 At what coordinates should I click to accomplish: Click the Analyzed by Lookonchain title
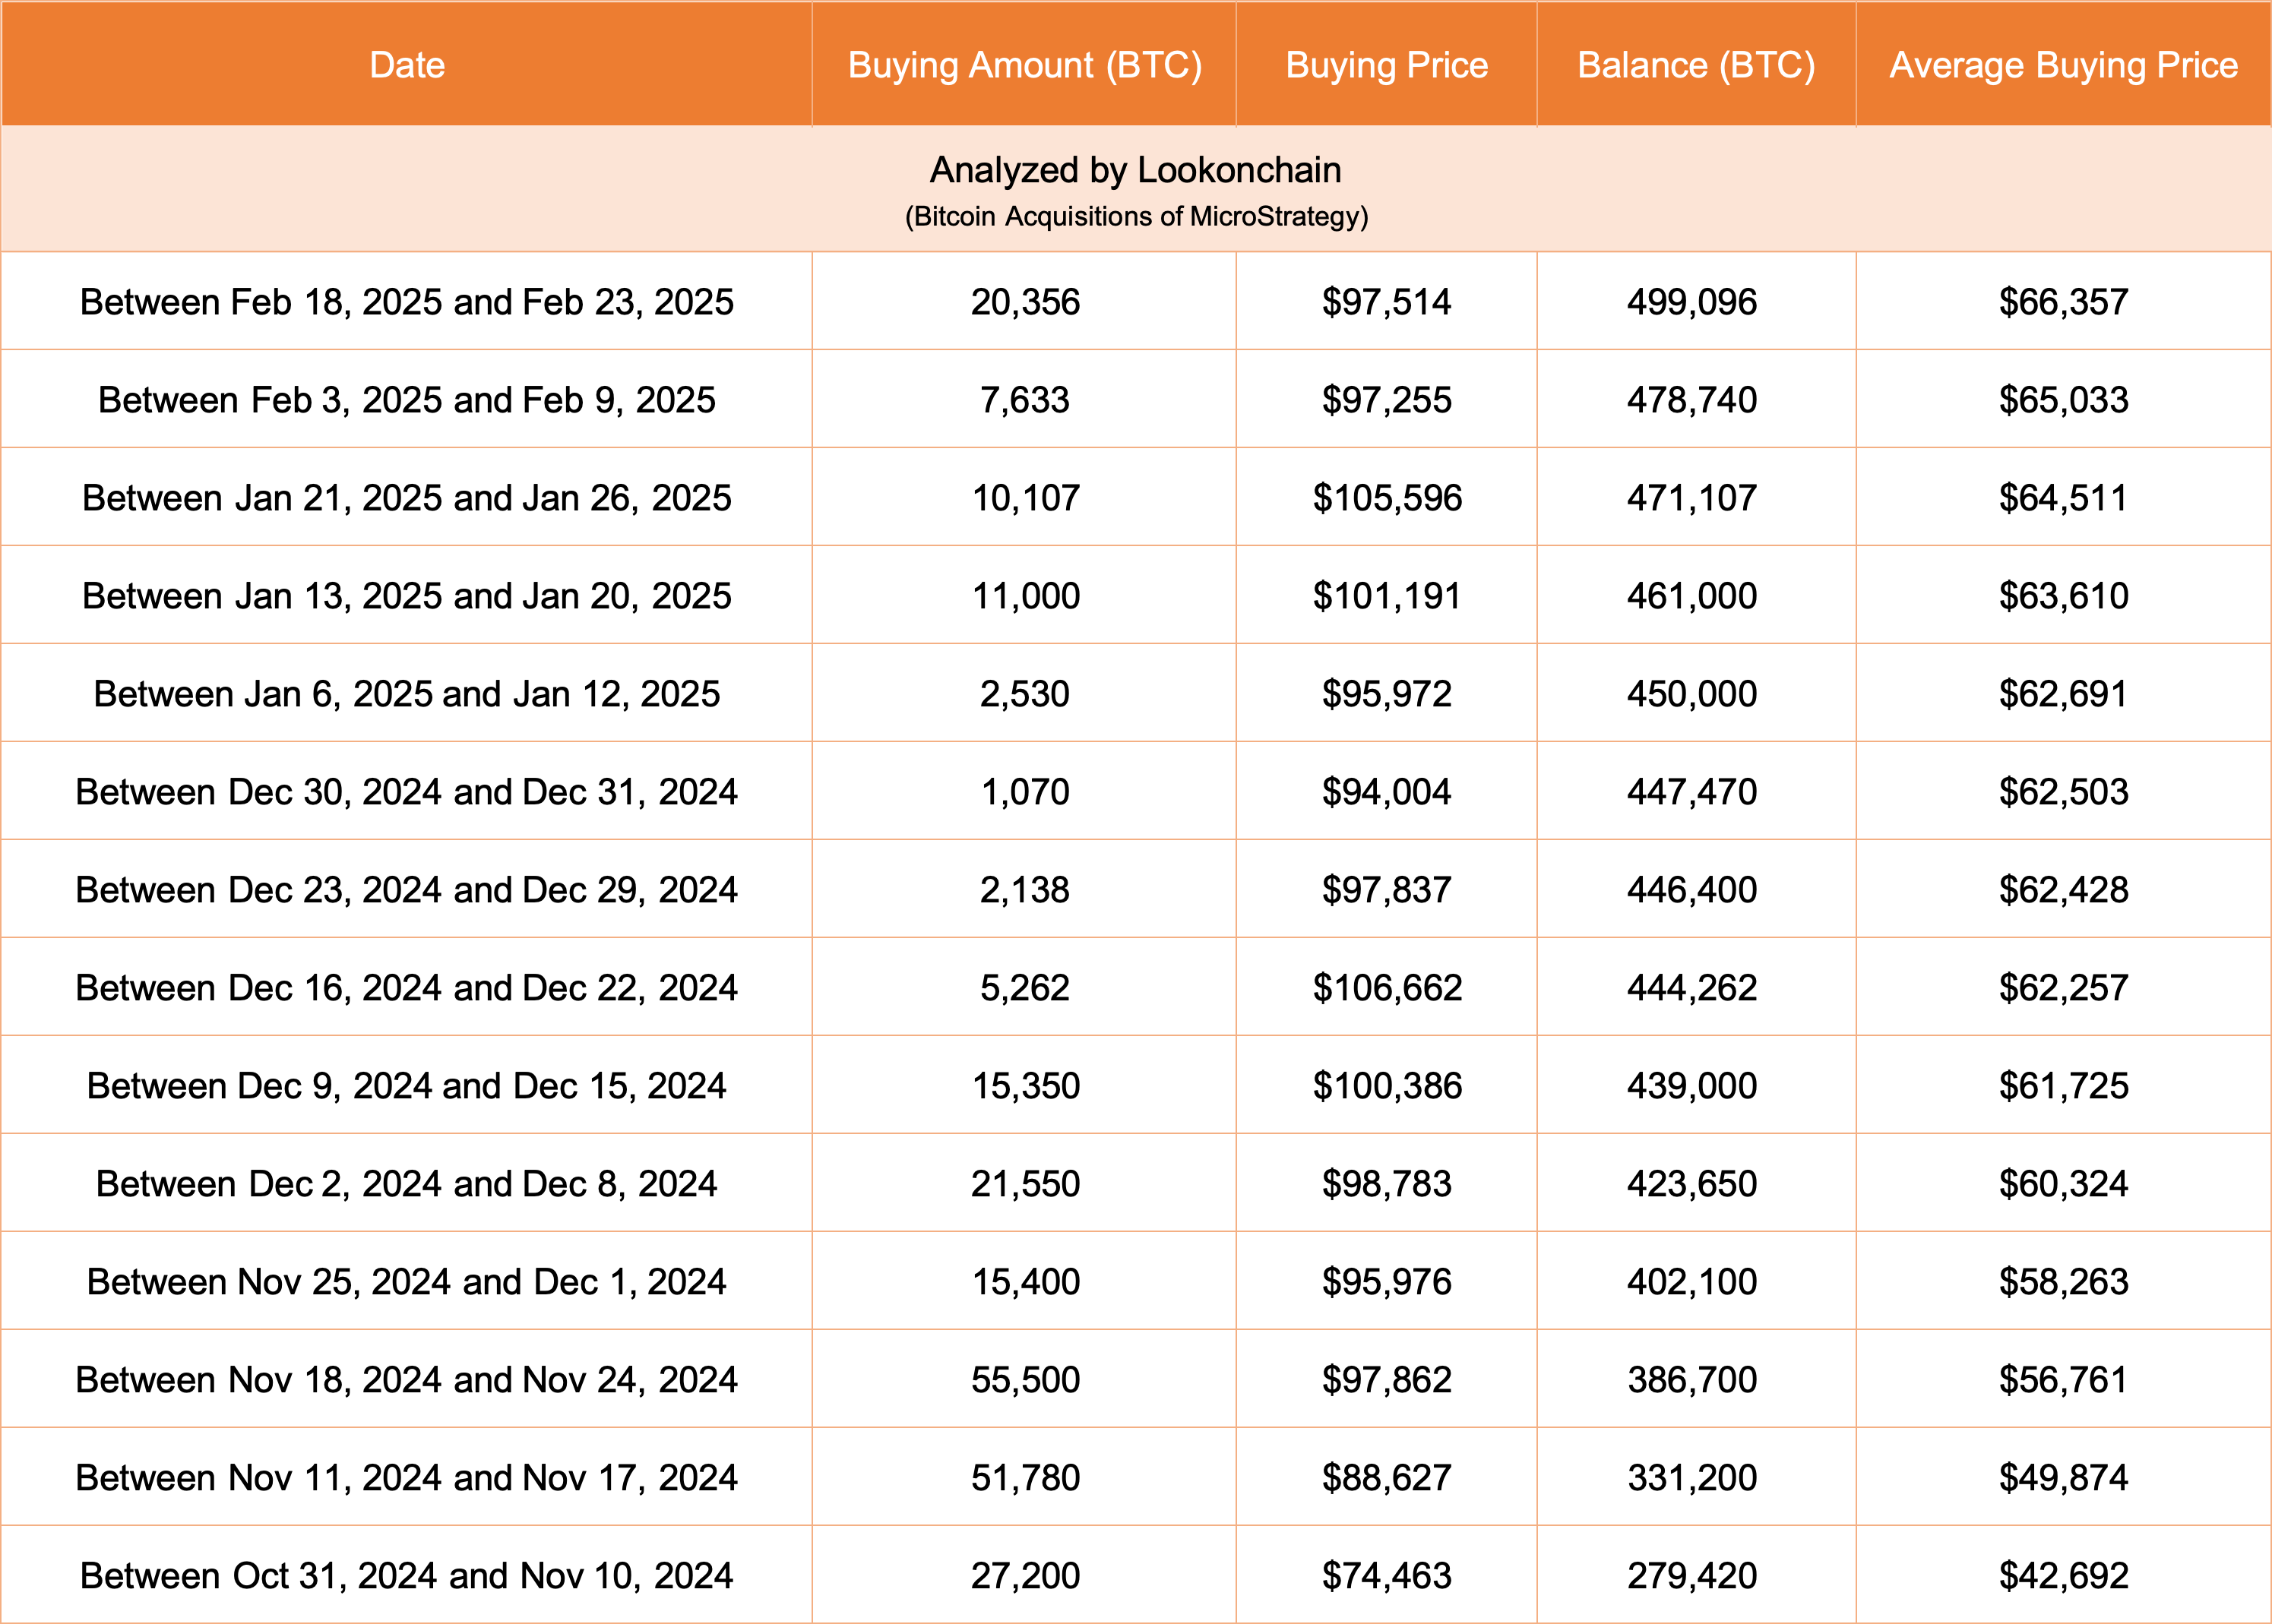click(1135, 170)
